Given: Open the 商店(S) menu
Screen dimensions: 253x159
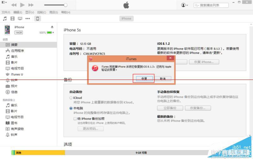Looking at the screenshot, I should point(53,12).
